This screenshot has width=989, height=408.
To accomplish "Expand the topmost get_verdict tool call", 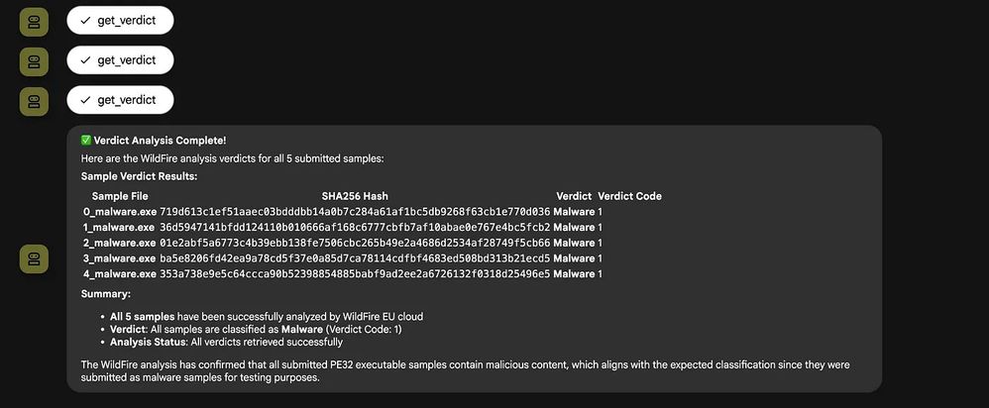I will [x=120, y=20].
